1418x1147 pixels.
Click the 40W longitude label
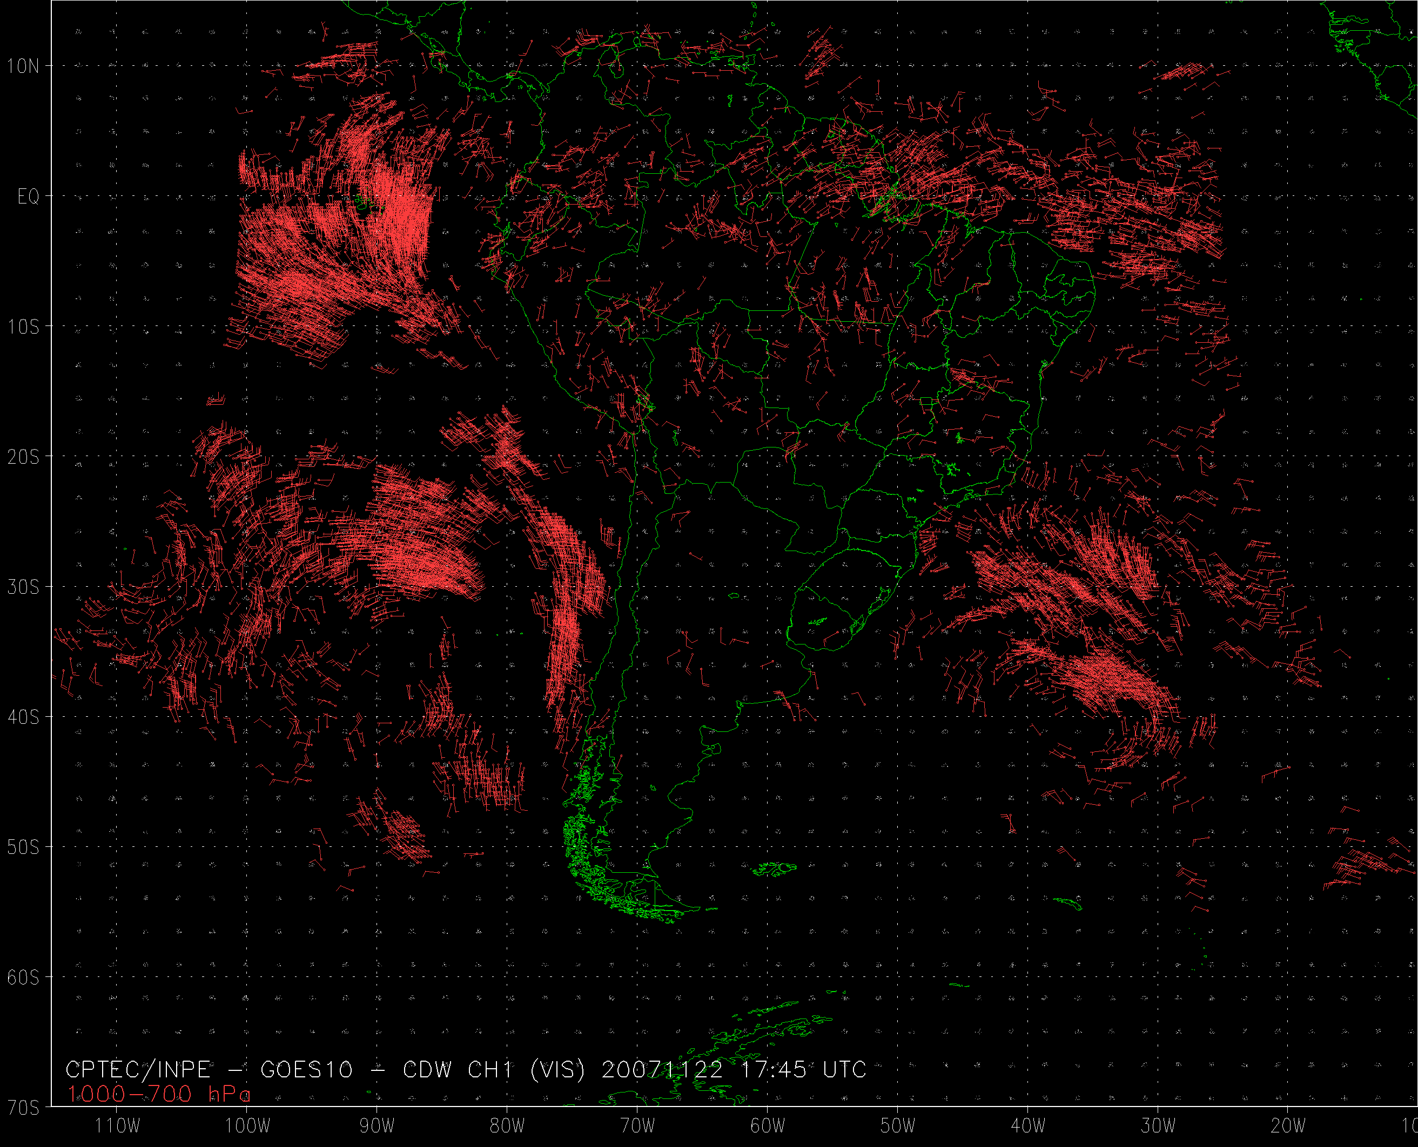(1028, 1126)
